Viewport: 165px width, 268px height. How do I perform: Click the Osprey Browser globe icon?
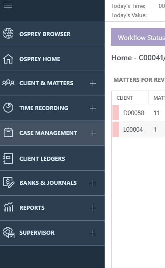pos(8,33)
